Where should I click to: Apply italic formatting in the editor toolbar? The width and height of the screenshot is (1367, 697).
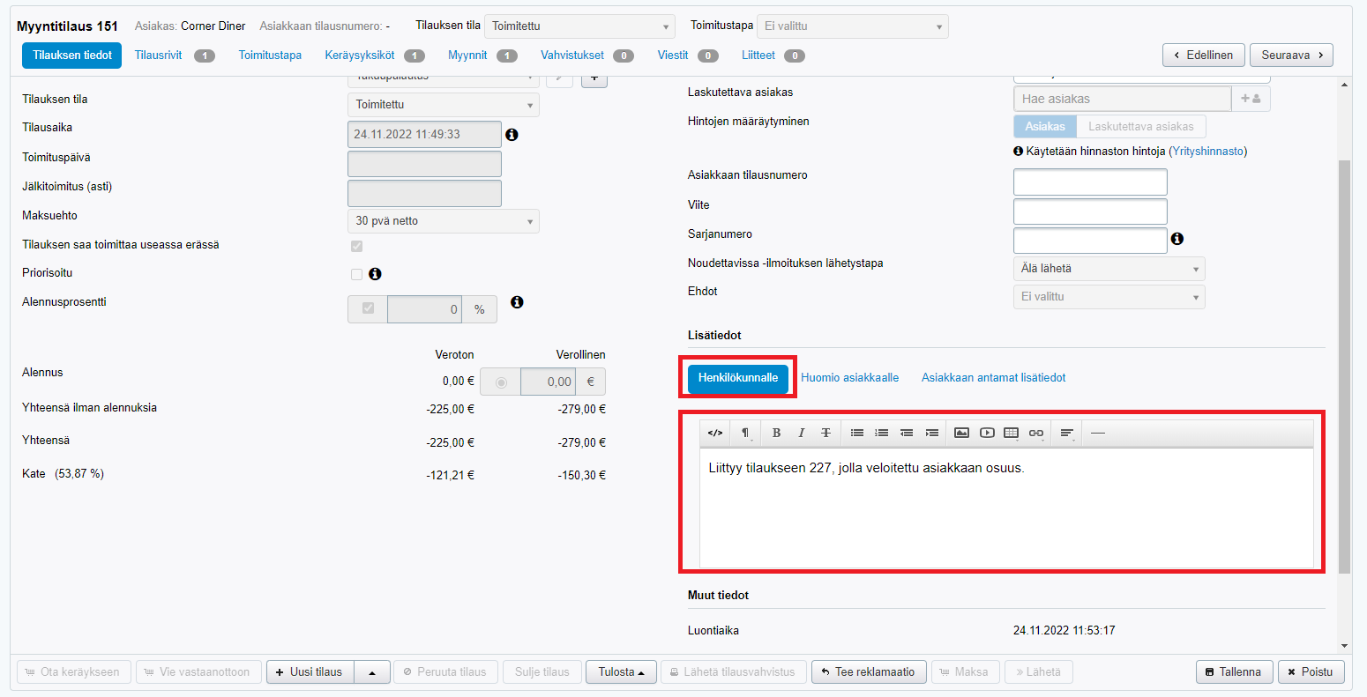pyautogui.click(x=801, y=433)
